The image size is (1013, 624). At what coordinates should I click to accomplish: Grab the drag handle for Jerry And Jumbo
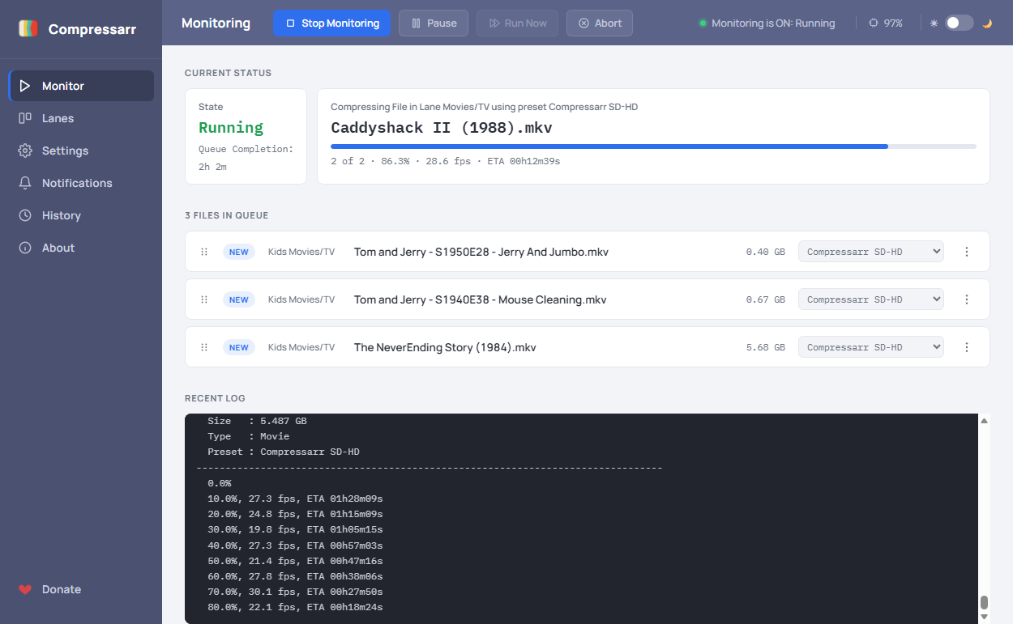pyautogui.click(x=204, y=252)
